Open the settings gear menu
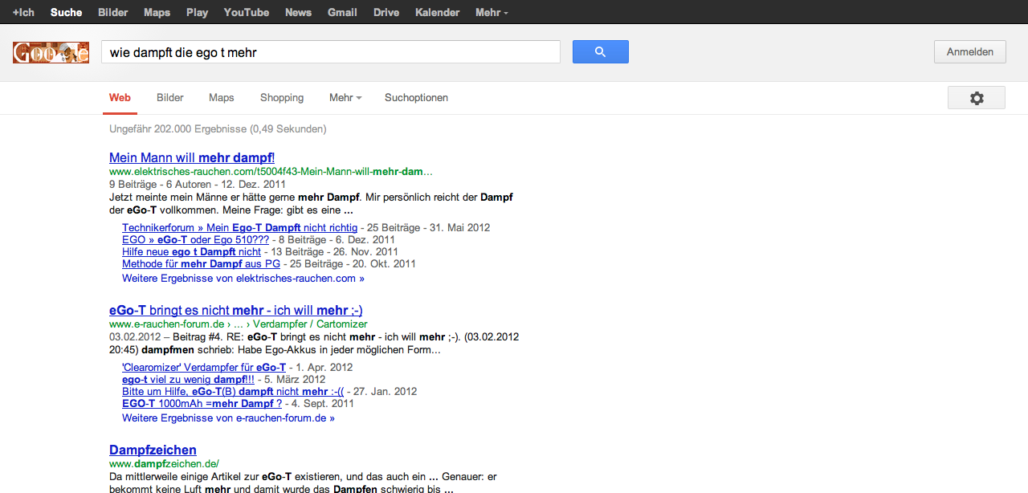The width and height of the screenshot is (1028, 493). [976, 98]
